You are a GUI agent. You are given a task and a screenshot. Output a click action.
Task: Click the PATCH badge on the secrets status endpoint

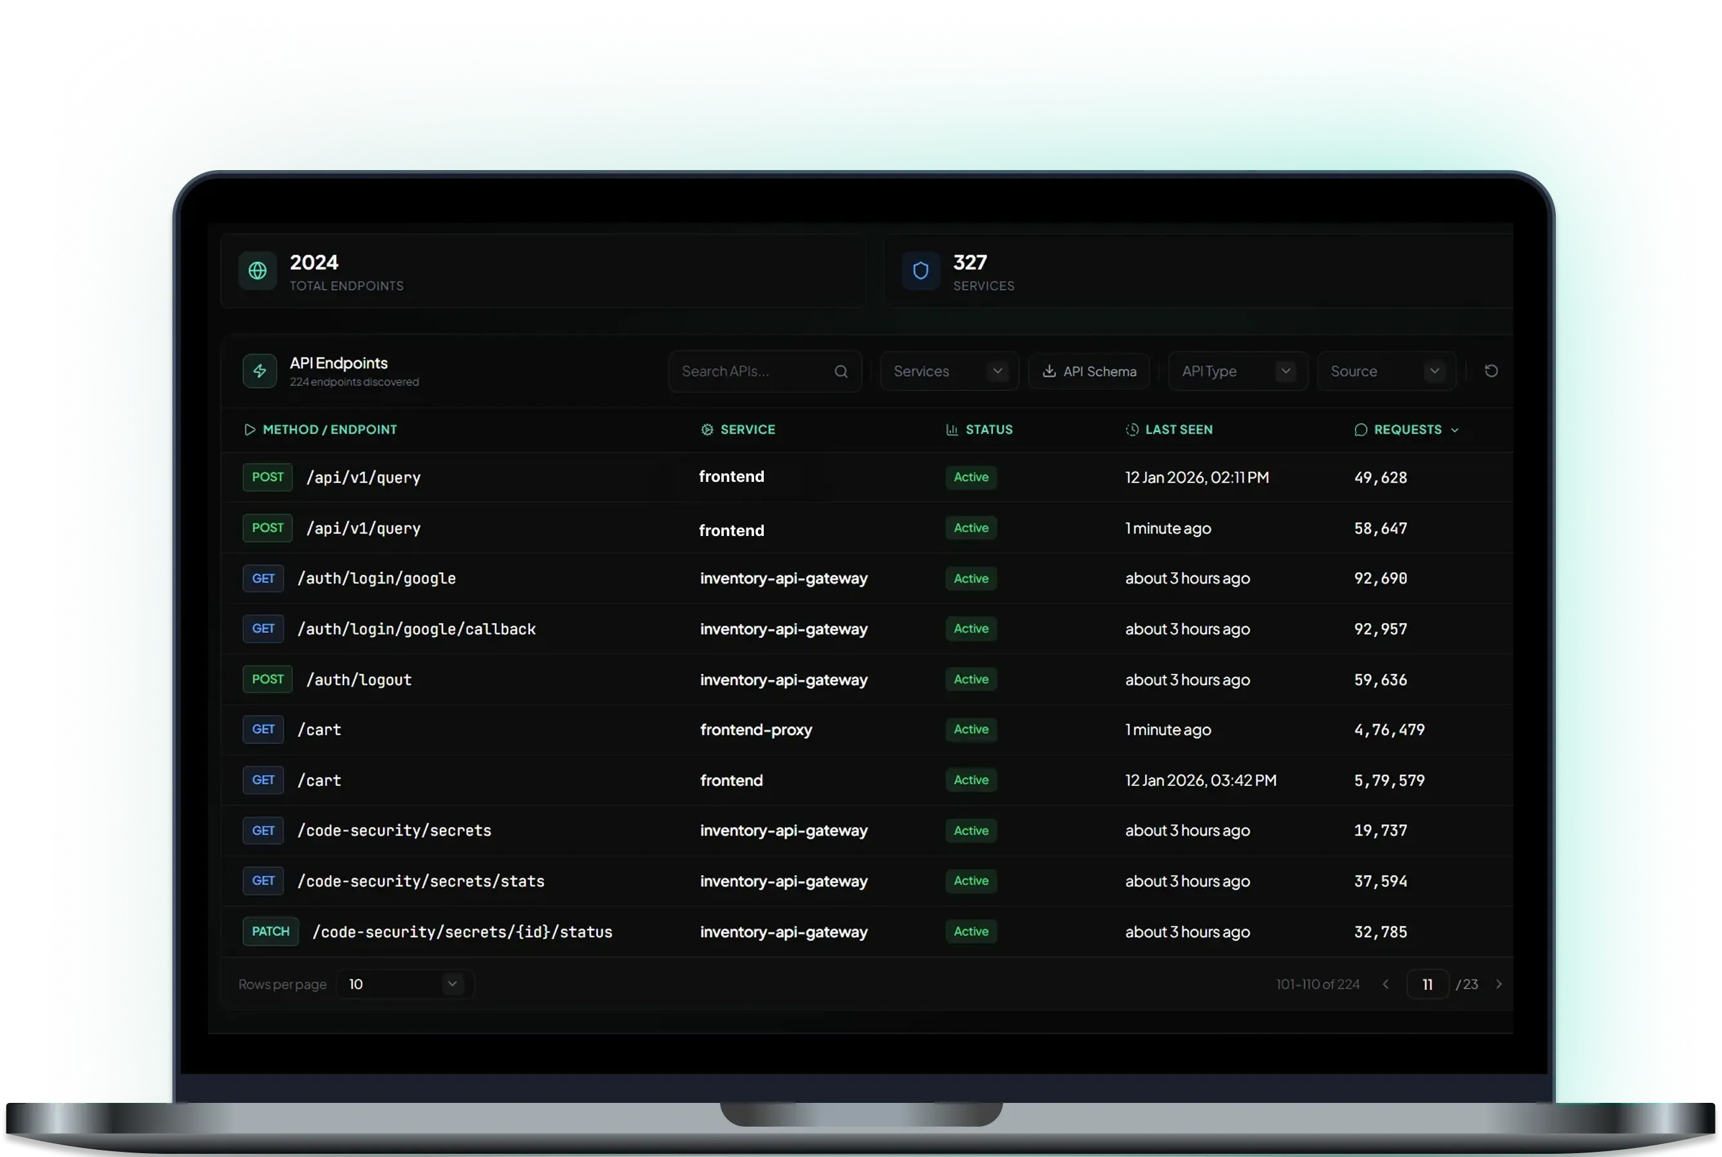270,932
